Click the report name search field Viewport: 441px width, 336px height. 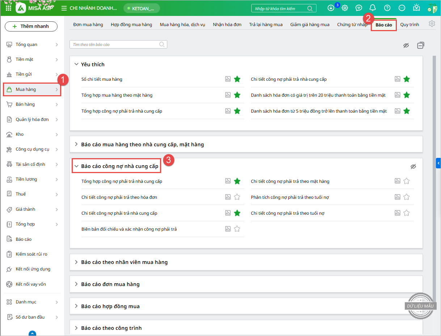pos(115,45)
